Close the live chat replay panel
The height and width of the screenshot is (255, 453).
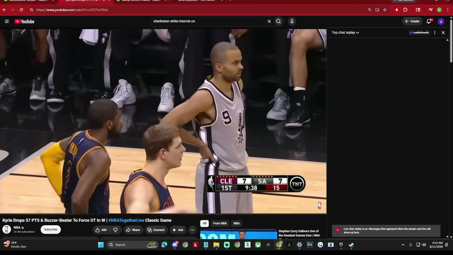[x=443, y=33]
